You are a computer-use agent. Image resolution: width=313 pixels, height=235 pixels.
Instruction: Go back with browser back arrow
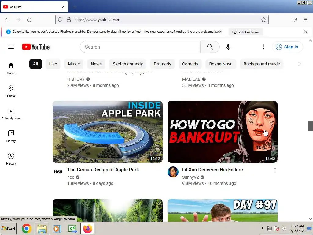[7, 20]
